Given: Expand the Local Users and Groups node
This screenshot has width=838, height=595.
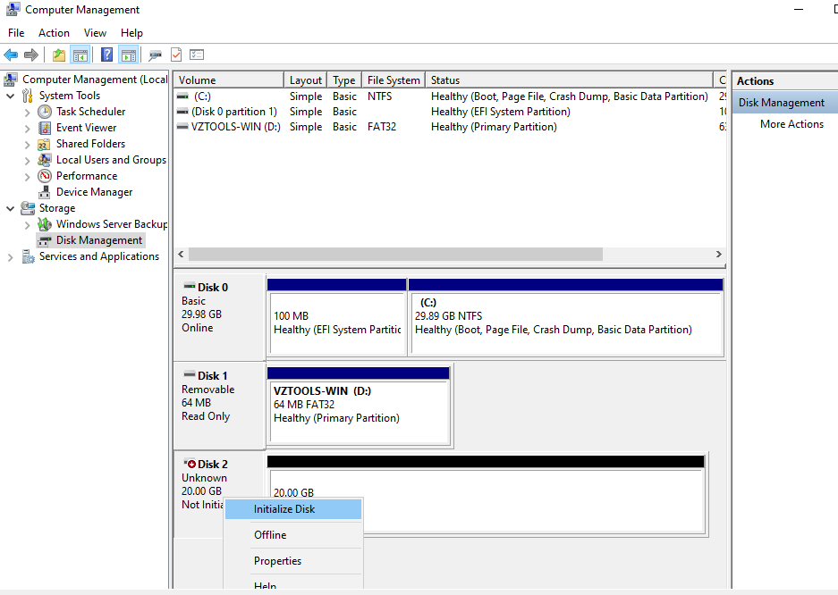Looking at the screenshot, I should [27, 161].
